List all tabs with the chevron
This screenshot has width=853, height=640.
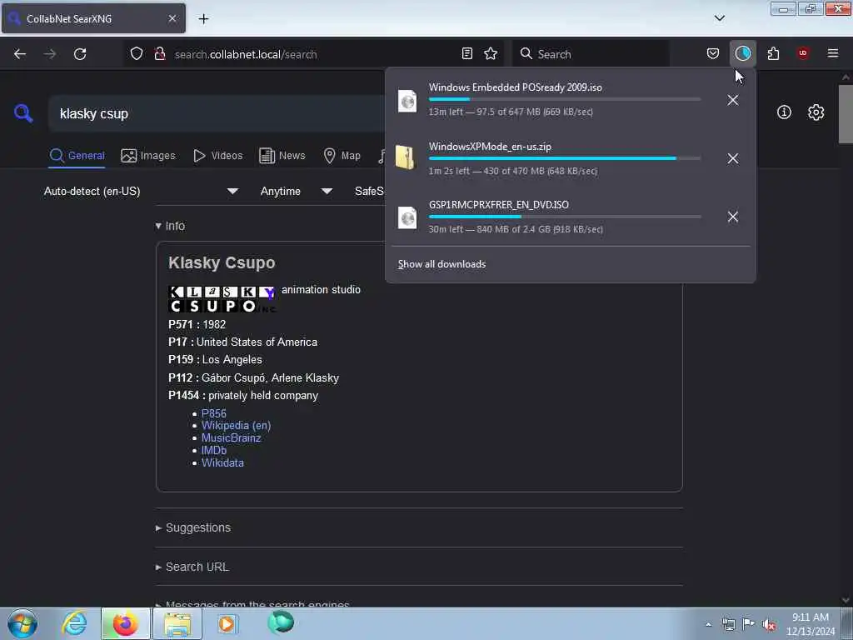click(719, 18)
